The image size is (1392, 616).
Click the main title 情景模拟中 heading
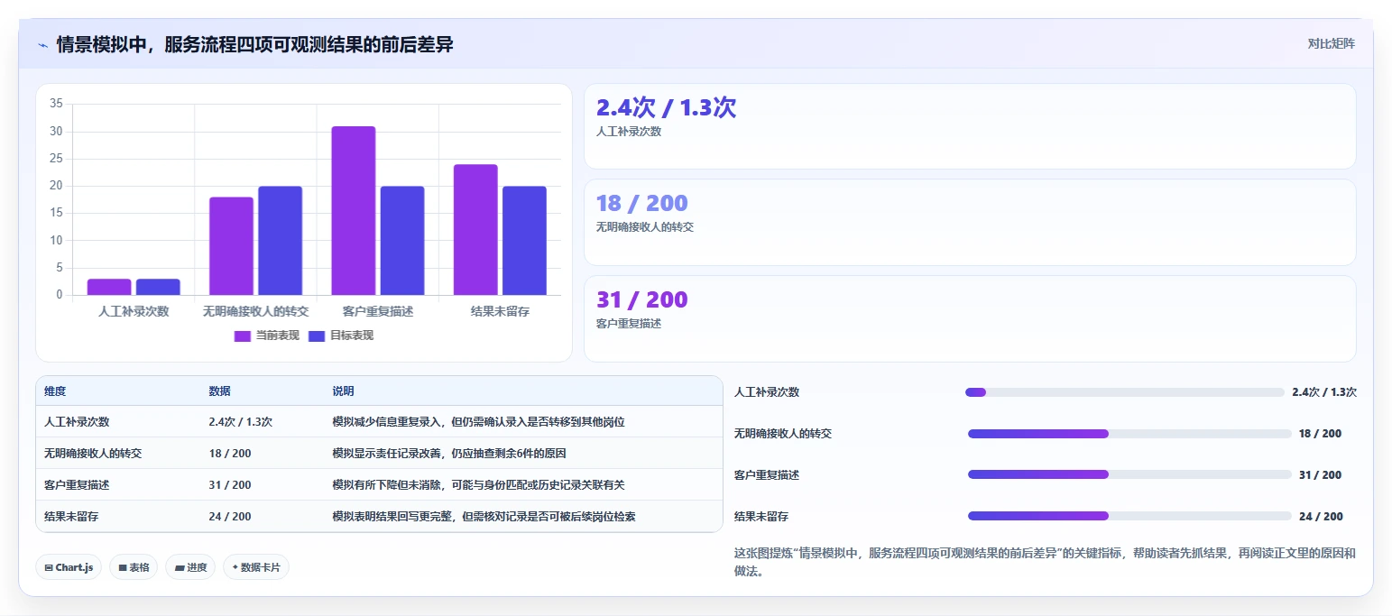click(x=255, y=45)
